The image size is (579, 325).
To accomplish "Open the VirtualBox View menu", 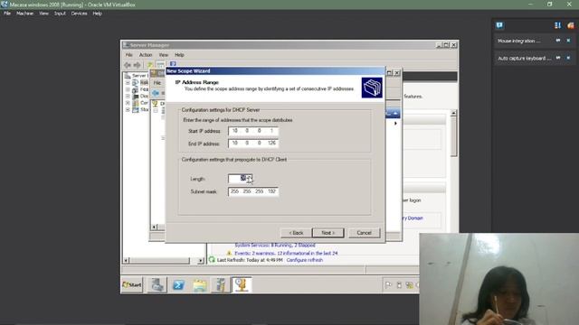I will (43, 14).
